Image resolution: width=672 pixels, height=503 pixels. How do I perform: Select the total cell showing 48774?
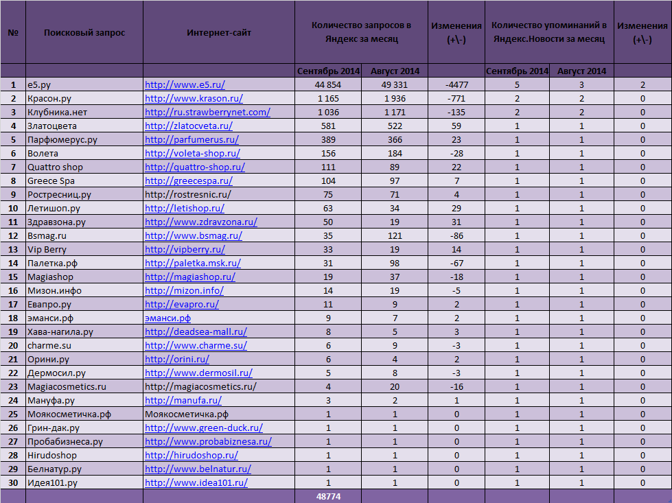pos(328,497)
